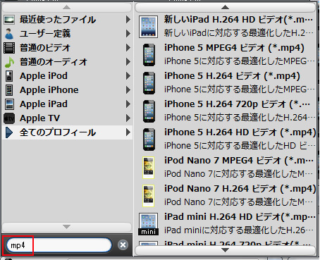Click the user-defined person icon (ユーザー定義)
The width and height of the screenshot is (320, 260).
tap(9, 34)
